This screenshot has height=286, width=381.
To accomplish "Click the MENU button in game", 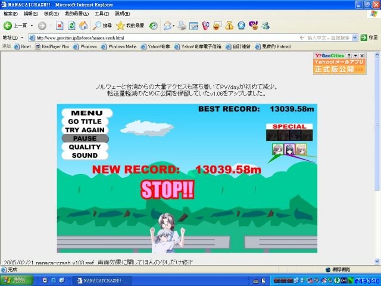I will click(87, 113).
